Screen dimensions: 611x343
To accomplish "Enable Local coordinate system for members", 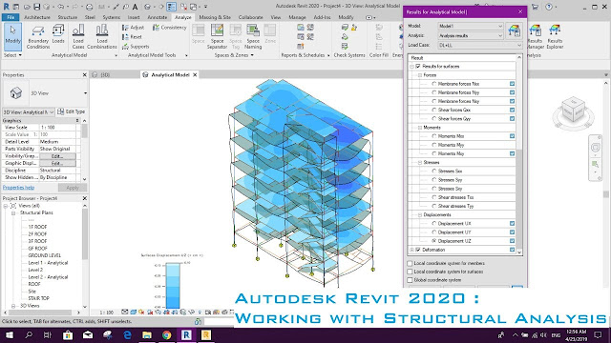I will pos(410,263).
